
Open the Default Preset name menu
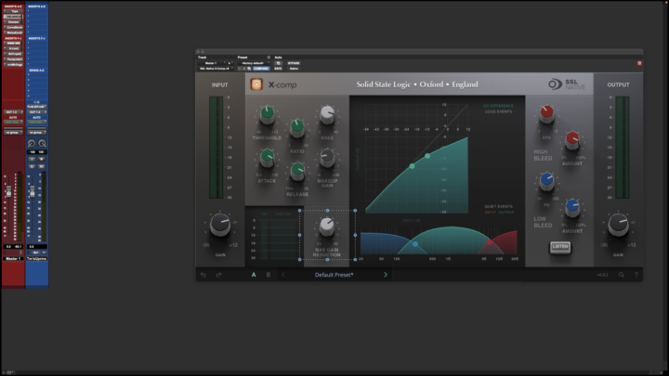tap(334, 275)
